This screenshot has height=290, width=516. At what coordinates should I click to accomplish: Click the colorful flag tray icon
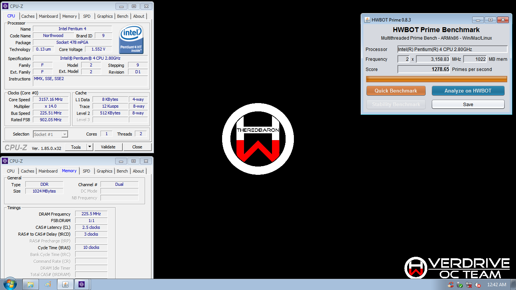pyautogui.click(x=451, y=285)
